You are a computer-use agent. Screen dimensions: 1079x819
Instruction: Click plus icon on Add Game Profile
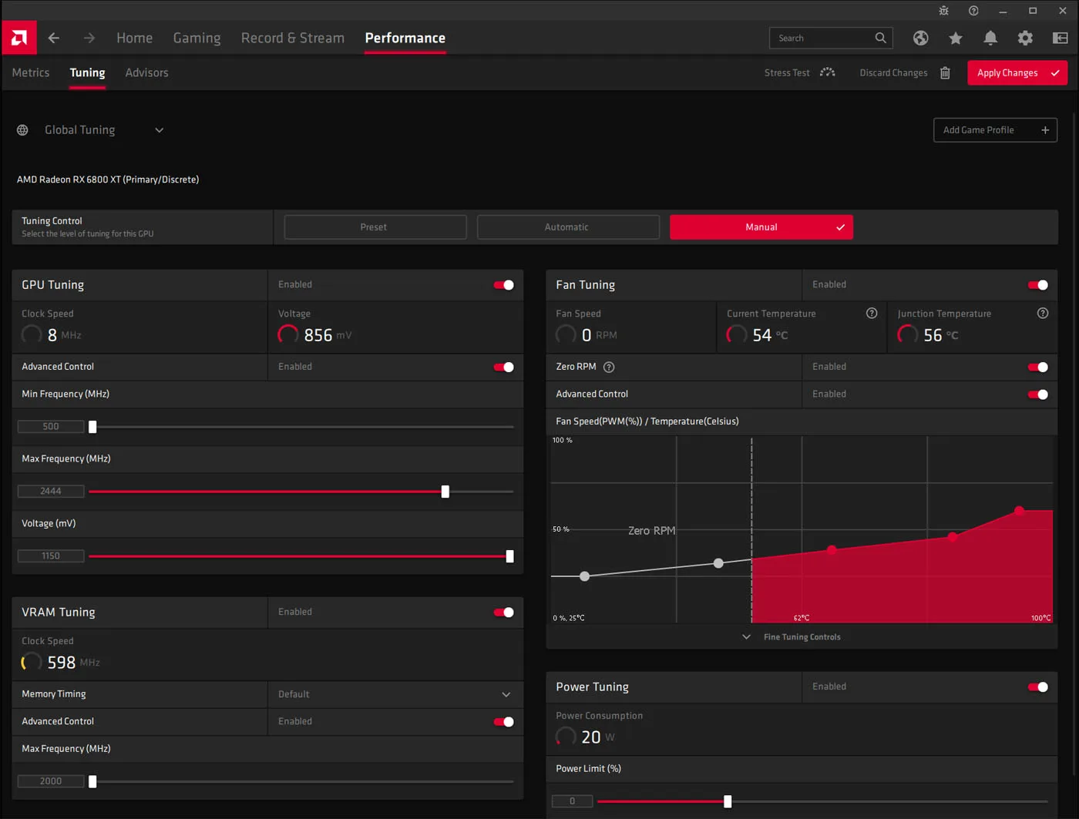click(x=1045, y=130)
